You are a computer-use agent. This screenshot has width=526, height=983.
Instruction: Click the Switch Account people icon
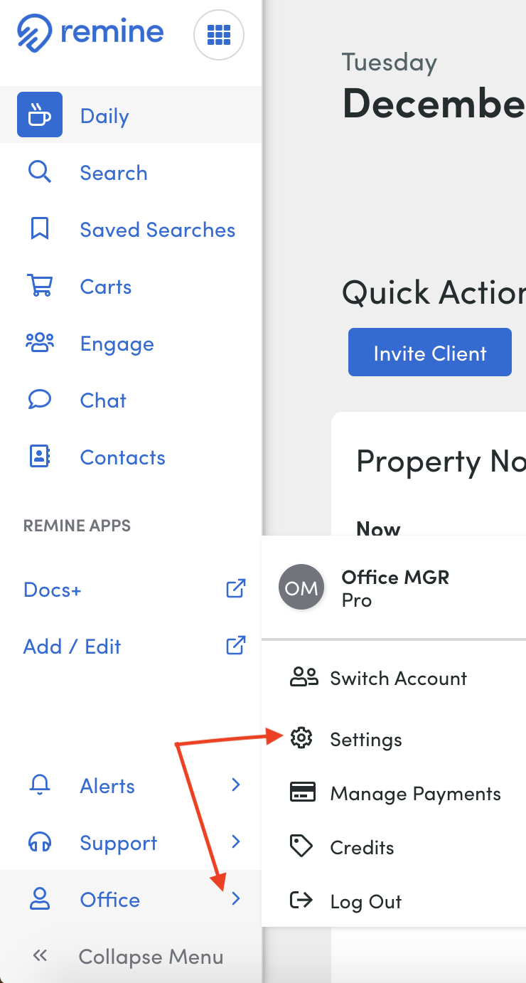[x=304, y=677]
